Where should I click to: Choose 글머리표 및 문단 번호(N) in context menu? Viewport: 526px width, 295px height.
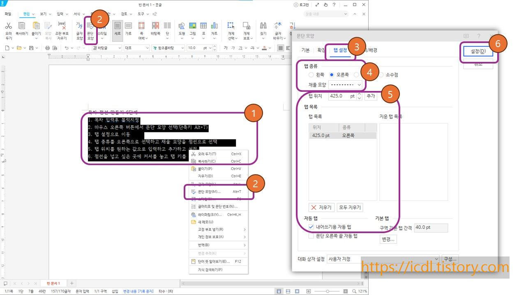[x=218, y=206]
